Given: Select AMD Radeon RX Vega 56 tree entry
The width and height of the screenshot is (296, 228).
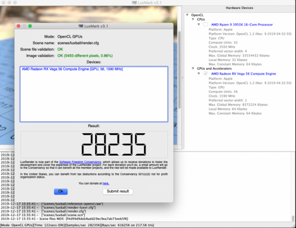Looking at the screenshot, I should pos(244,74).
